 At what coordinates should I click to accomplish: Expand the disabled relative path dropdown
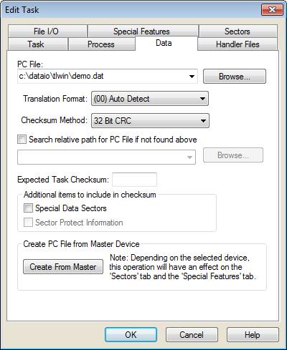(189, 157)
